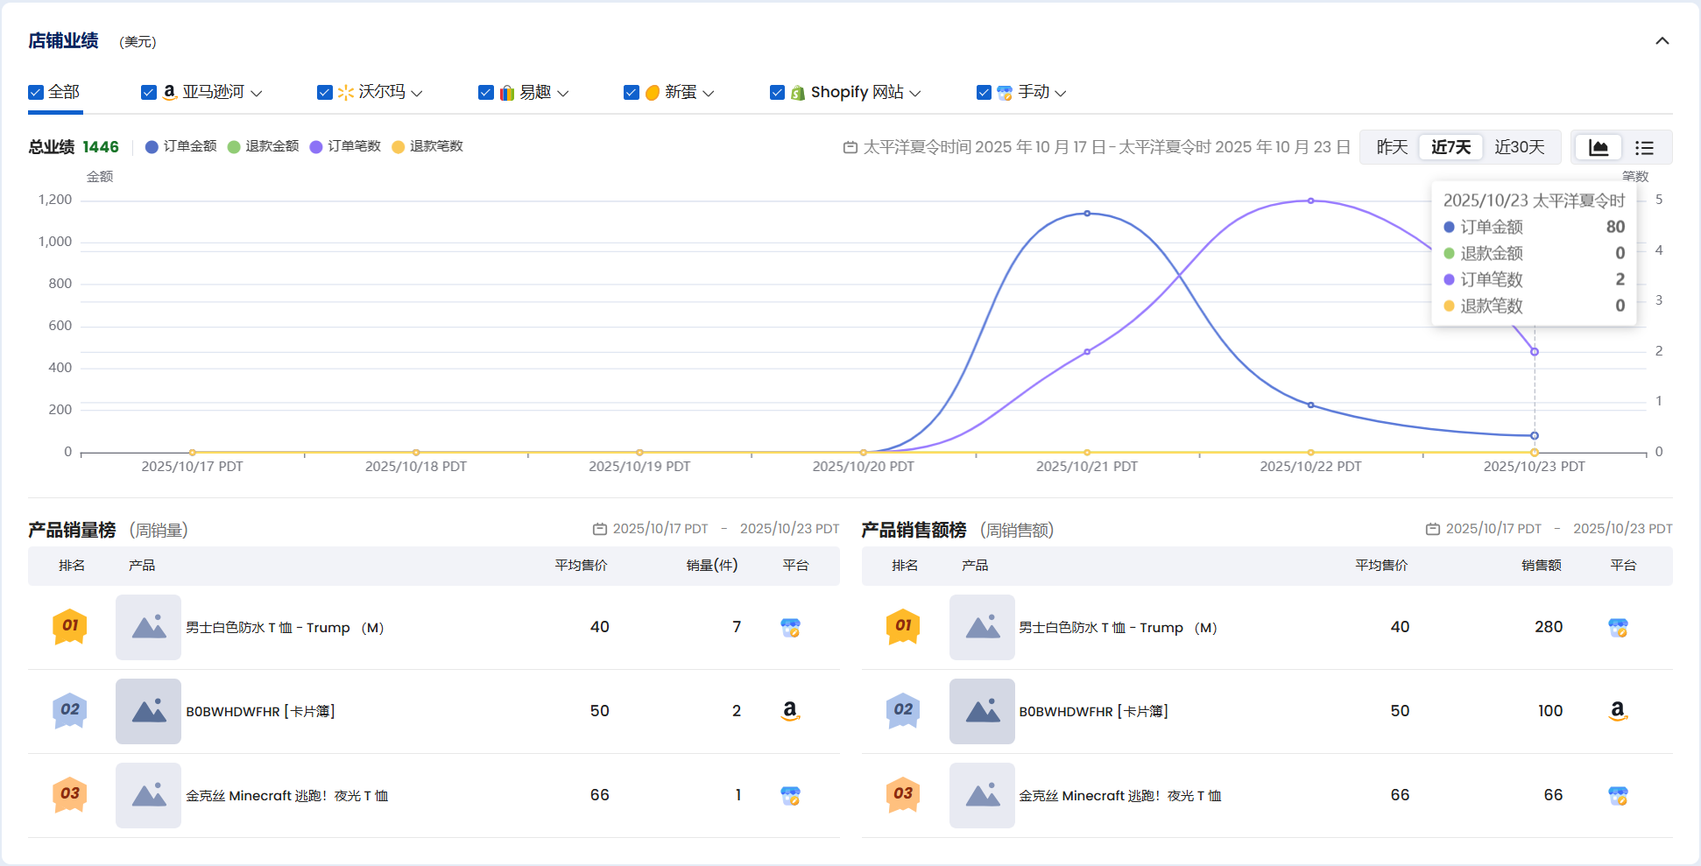The height and width of the screenshot is (866, 1701).
Task: Click manual store icon for rank 01 sales amount
Action: click(x=1618, y=627)
